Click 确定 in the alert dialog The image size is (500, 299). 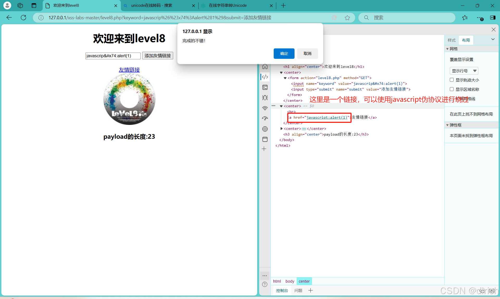click(284, 54)
